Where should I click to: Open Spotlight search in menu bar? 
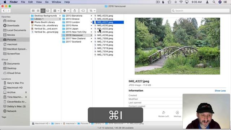pyautogui.click(x=214, y=2)
